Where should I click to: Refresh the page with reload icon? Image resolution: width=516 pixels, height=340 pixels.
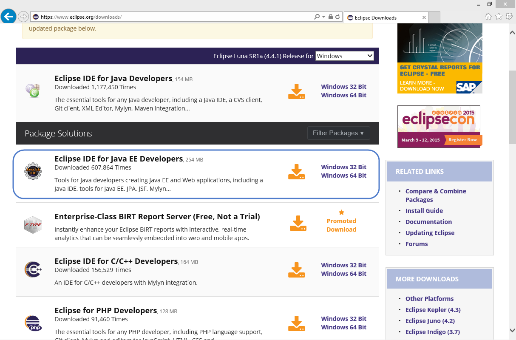[x=337, y=17]
